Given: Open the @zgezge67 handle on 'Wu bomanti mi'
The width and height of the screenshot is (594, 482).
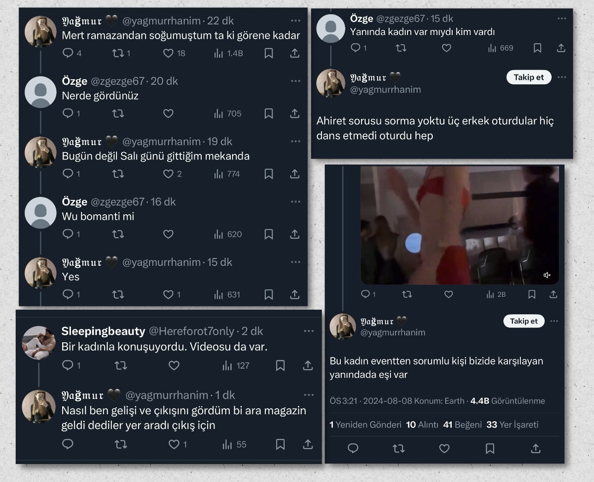Looking at the screenshot, I should pyautogui.click(x=118, y=202).
